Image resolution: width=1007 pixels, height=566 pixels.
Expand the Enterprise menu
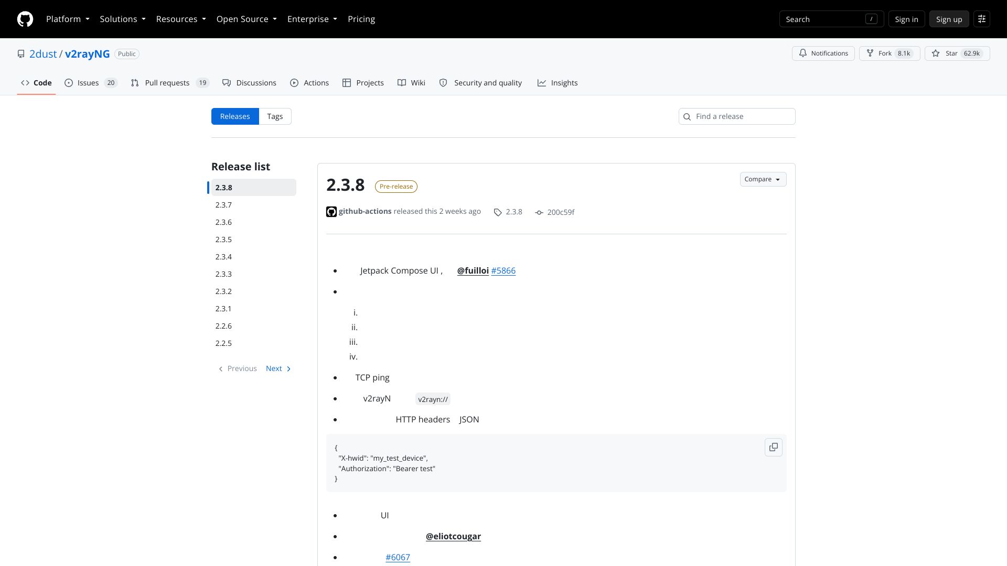(312, 19)
